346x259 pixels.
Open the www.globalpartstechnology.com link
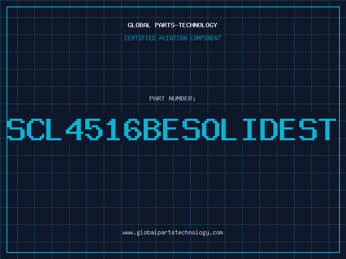tap(173, 233)
